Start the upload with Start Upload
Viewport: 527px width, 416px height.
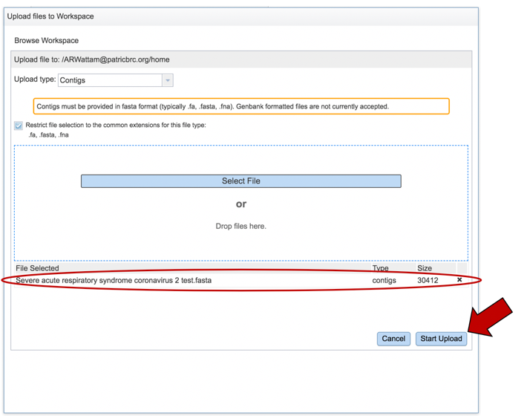point(441,339)
